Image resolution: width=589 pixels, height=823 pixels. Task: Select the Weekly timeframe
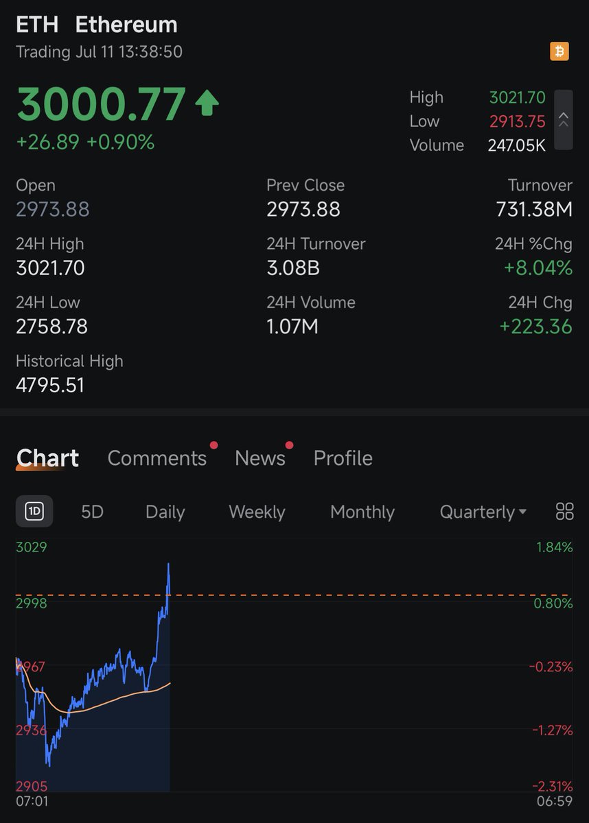point(256,512)
